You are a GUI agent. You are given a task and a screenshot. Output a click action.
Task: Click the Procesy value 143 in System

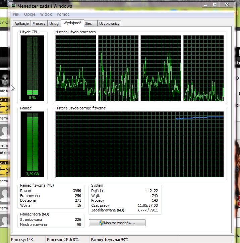click(x=155, y=200)
